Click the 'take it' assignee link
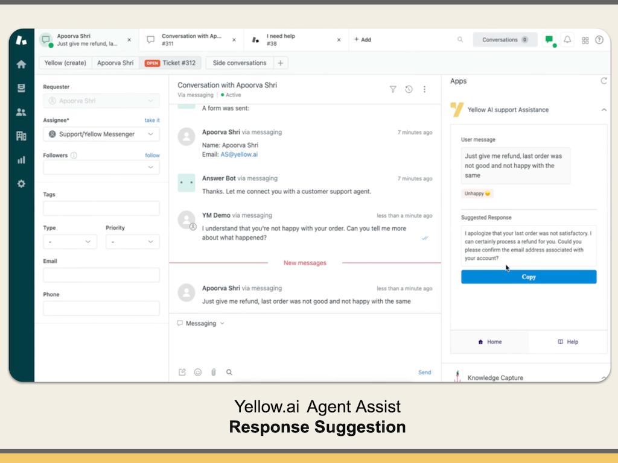 pos(152,121)
